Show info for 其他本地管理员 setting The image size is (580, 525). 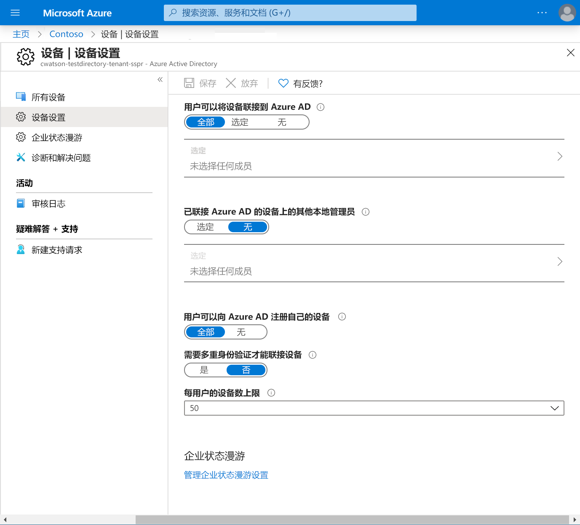click(366, 212)
